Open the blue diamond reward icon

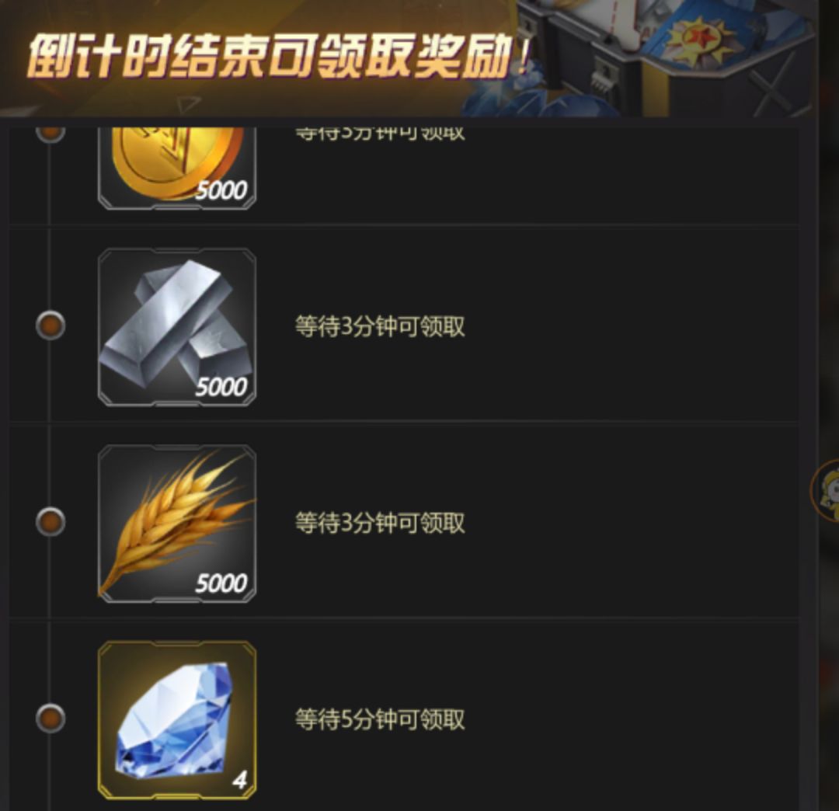click(x=176, y=720)
